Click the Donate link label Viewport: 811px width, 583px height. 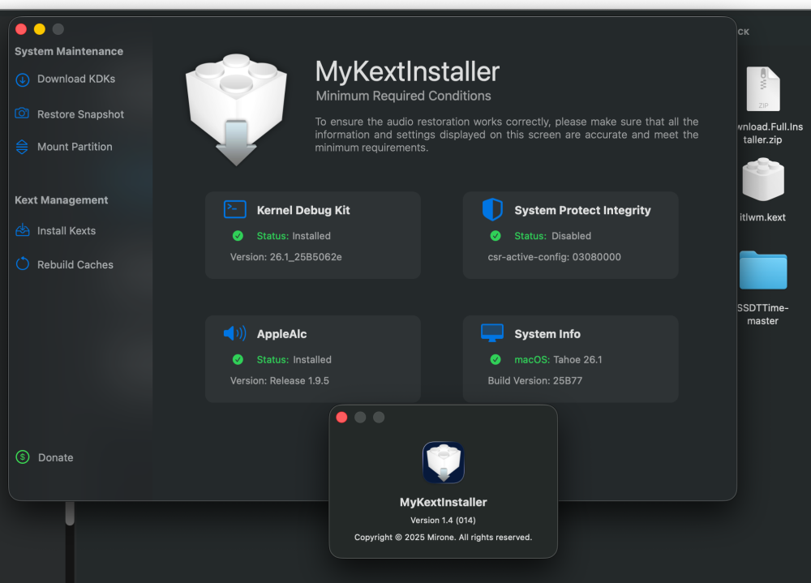(56, 457)
